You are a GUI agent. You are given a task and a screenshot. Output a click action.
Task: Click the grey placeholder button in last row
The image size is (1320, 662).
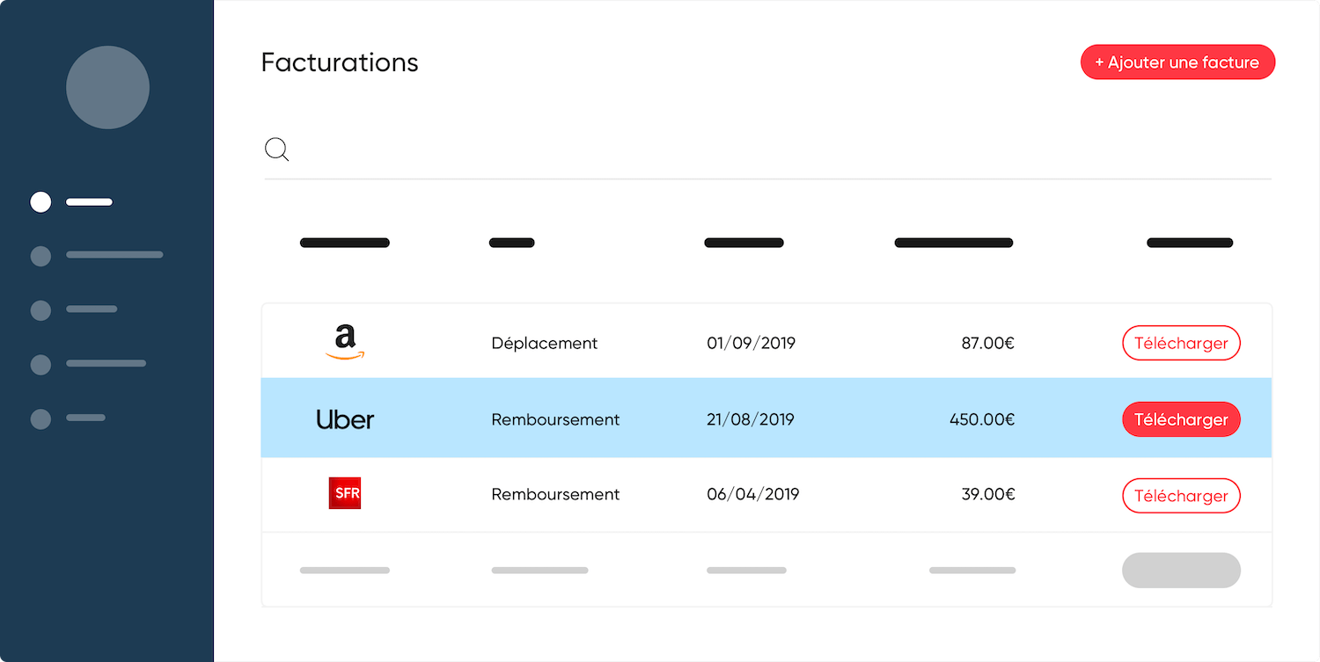1181,571
